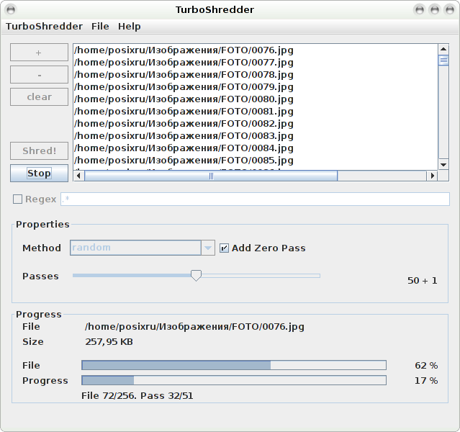Click the file list scroll down arrow

[x=443, y=165]
